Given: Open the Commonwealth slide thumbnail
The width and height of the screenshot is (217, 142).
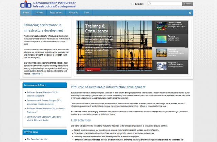Looking at the screenshot, I should click(161, 26).
